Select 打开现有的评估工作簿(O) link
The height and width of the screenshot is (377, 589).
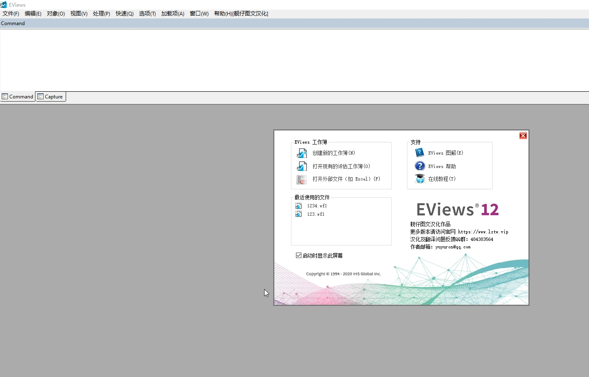click(x=341, y=166)
